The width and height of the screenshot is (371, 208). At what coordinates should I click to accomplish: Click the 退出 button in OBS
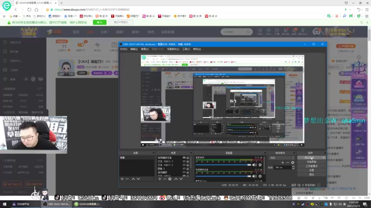(311, 175)
